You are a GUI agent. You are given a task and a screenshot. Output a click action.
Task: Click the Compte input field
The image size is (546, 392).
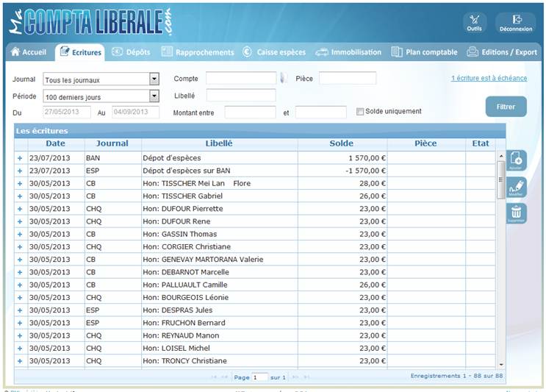tap(241, 78)
